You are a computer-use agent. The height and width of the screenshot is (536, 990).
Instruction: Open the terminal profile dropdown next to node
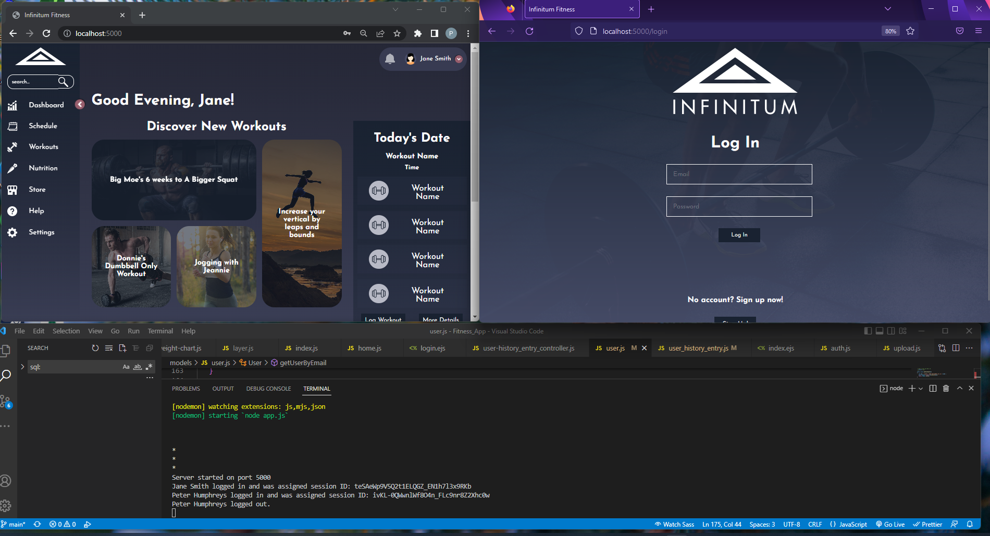(x=920, y=388)
